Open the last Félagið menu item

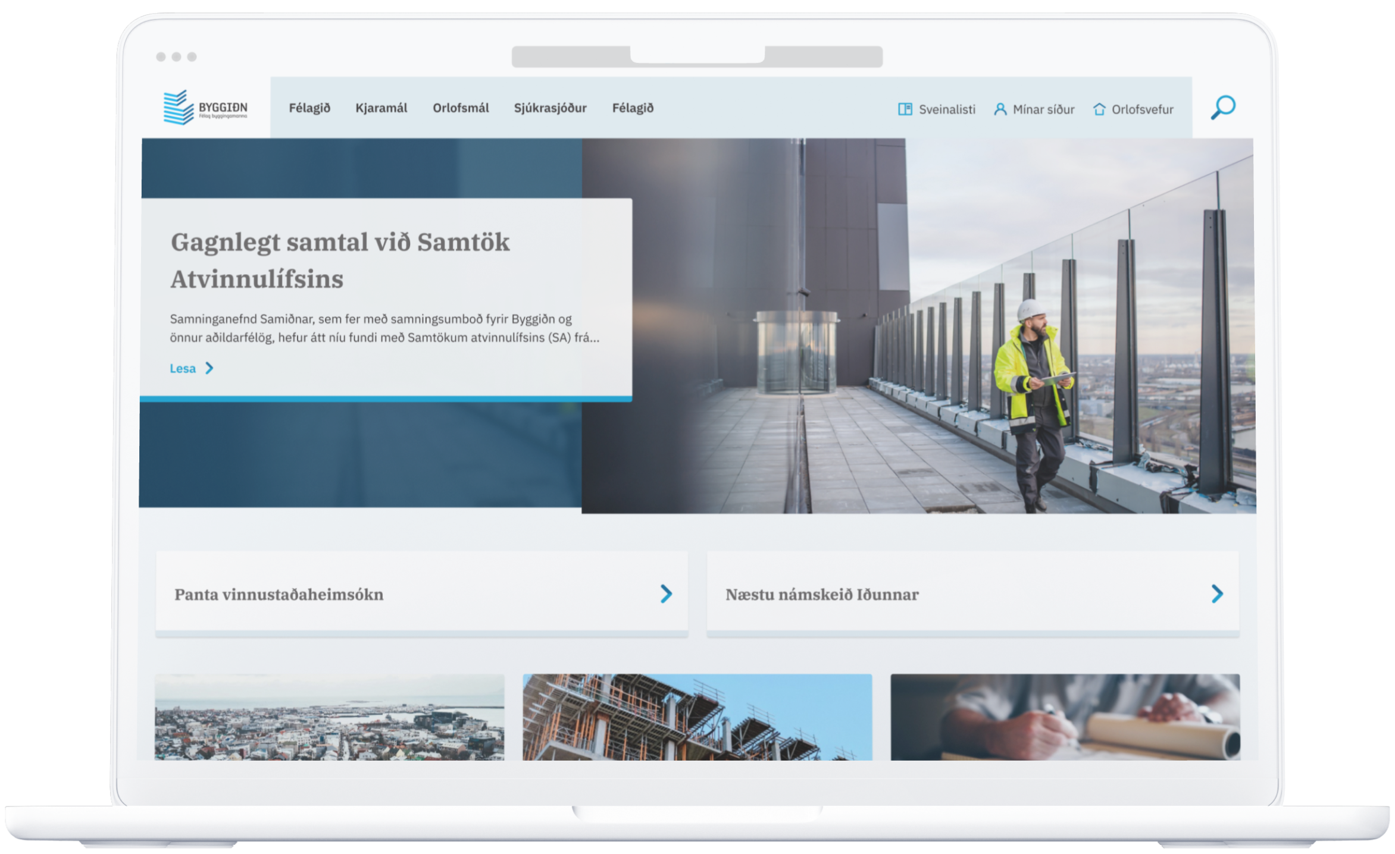click(633, 108)
